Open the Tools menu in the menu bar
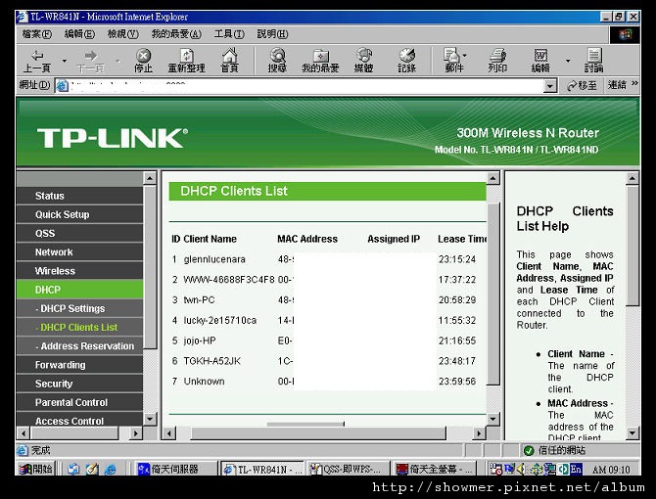This screenshot has width=656, height=499. pos(229,34)
